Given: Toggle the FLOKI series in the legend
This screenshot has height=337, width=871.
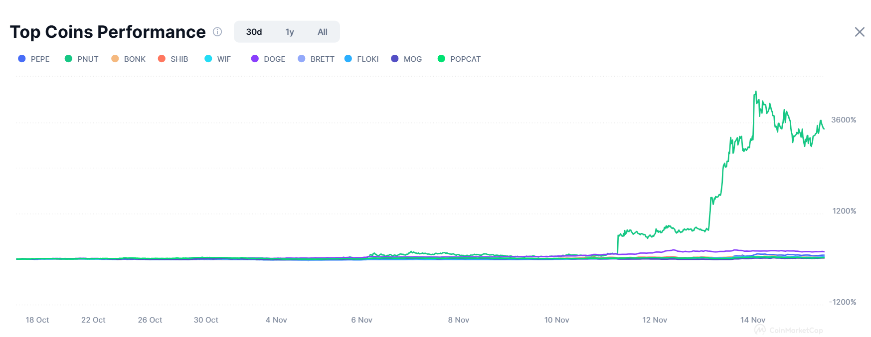Looking at the screenshot, I should (x=361, y=59).
